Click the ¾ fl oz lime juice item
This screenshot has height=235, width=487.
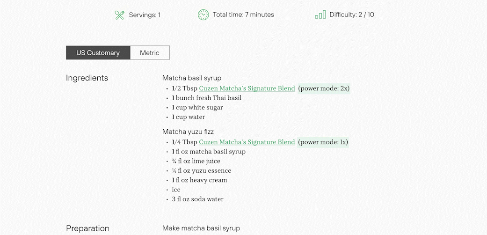pos(196,161)
